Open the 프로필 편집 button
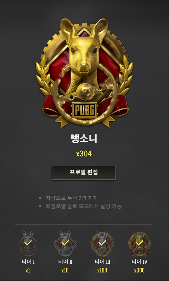This screenshot has width=169, height=281. tap(84, 172)
